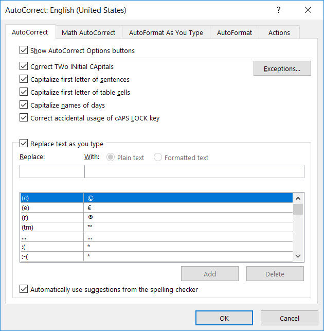Select the Plain text radio button
324x331 pixels.
(x=111, y=158)
